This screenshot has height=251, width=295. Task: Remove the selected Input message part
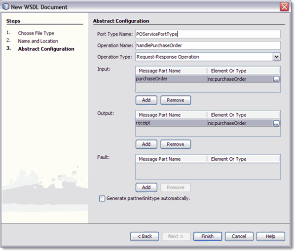point(176,100)
